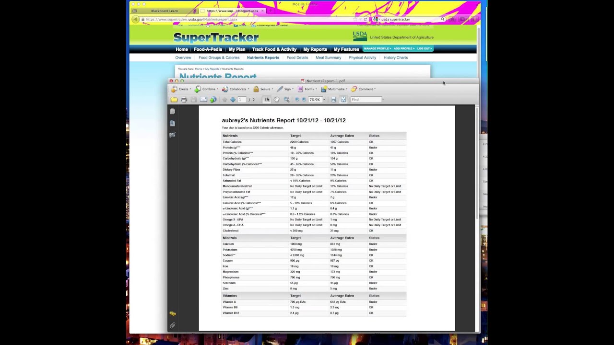The width and height of the screenshot is (614, 345).
Task: Go to next page with blue down arrow
Action: 233,100
